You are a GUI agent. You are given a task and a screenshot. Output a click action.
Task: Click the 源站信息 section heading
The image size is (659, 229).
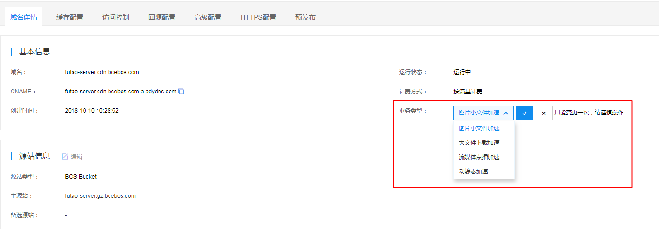pos(35,156)
